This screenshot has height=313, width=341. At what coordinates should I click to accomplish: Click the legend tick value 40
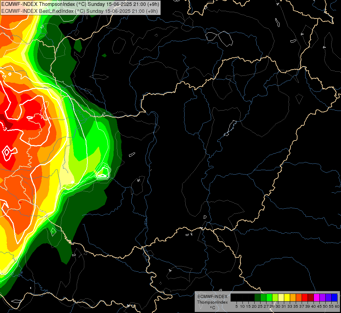[313, 306]
